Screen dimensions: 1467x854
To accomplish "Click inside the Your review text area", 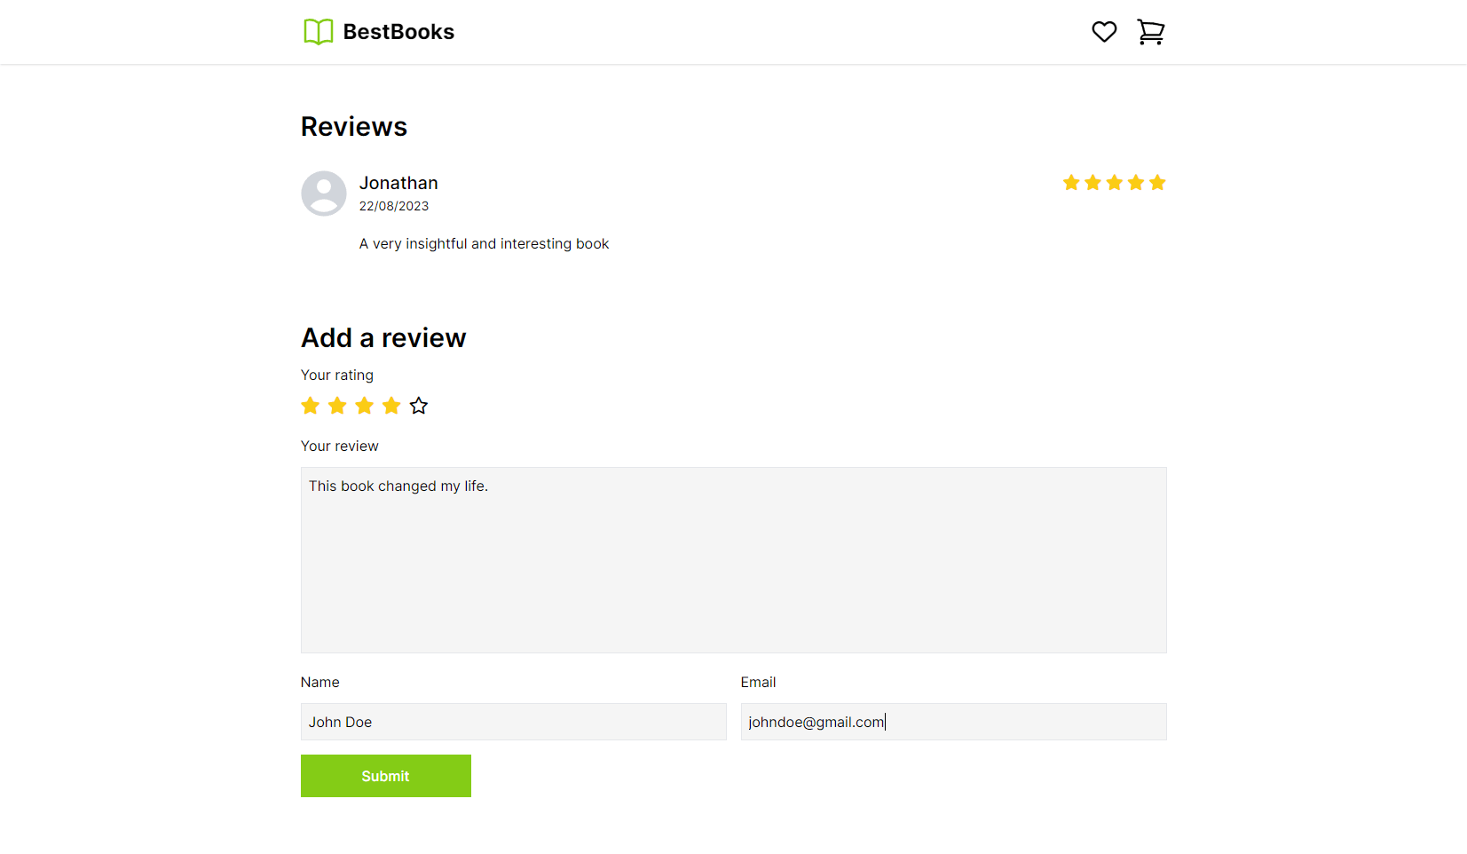I will [734, 560].
